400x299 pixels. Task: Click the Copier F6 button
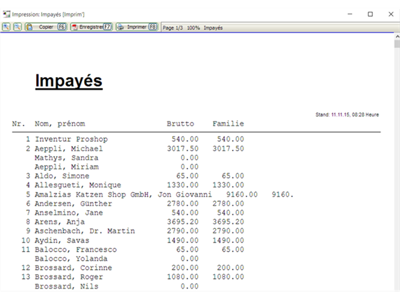[x=46, y=27]
